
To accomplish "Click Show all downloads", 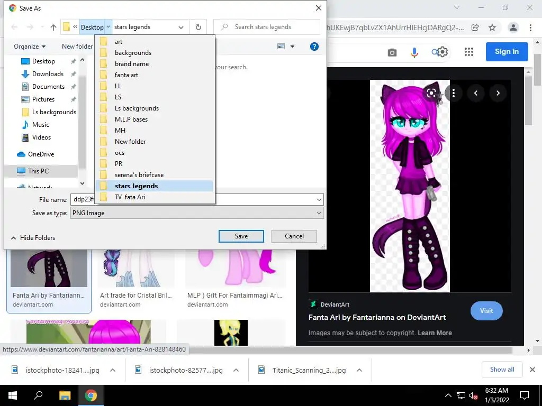I will pyautogui.click(x=502, y=370).
